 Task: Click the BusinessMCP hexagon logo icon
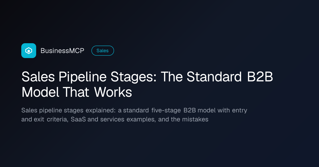tap(29, 51)
